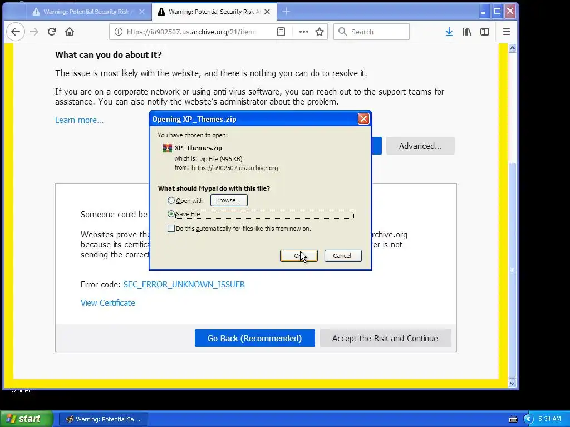The image size is (570, 427).
Task: Expand hidden system tray icons
Action: (528, 419)
